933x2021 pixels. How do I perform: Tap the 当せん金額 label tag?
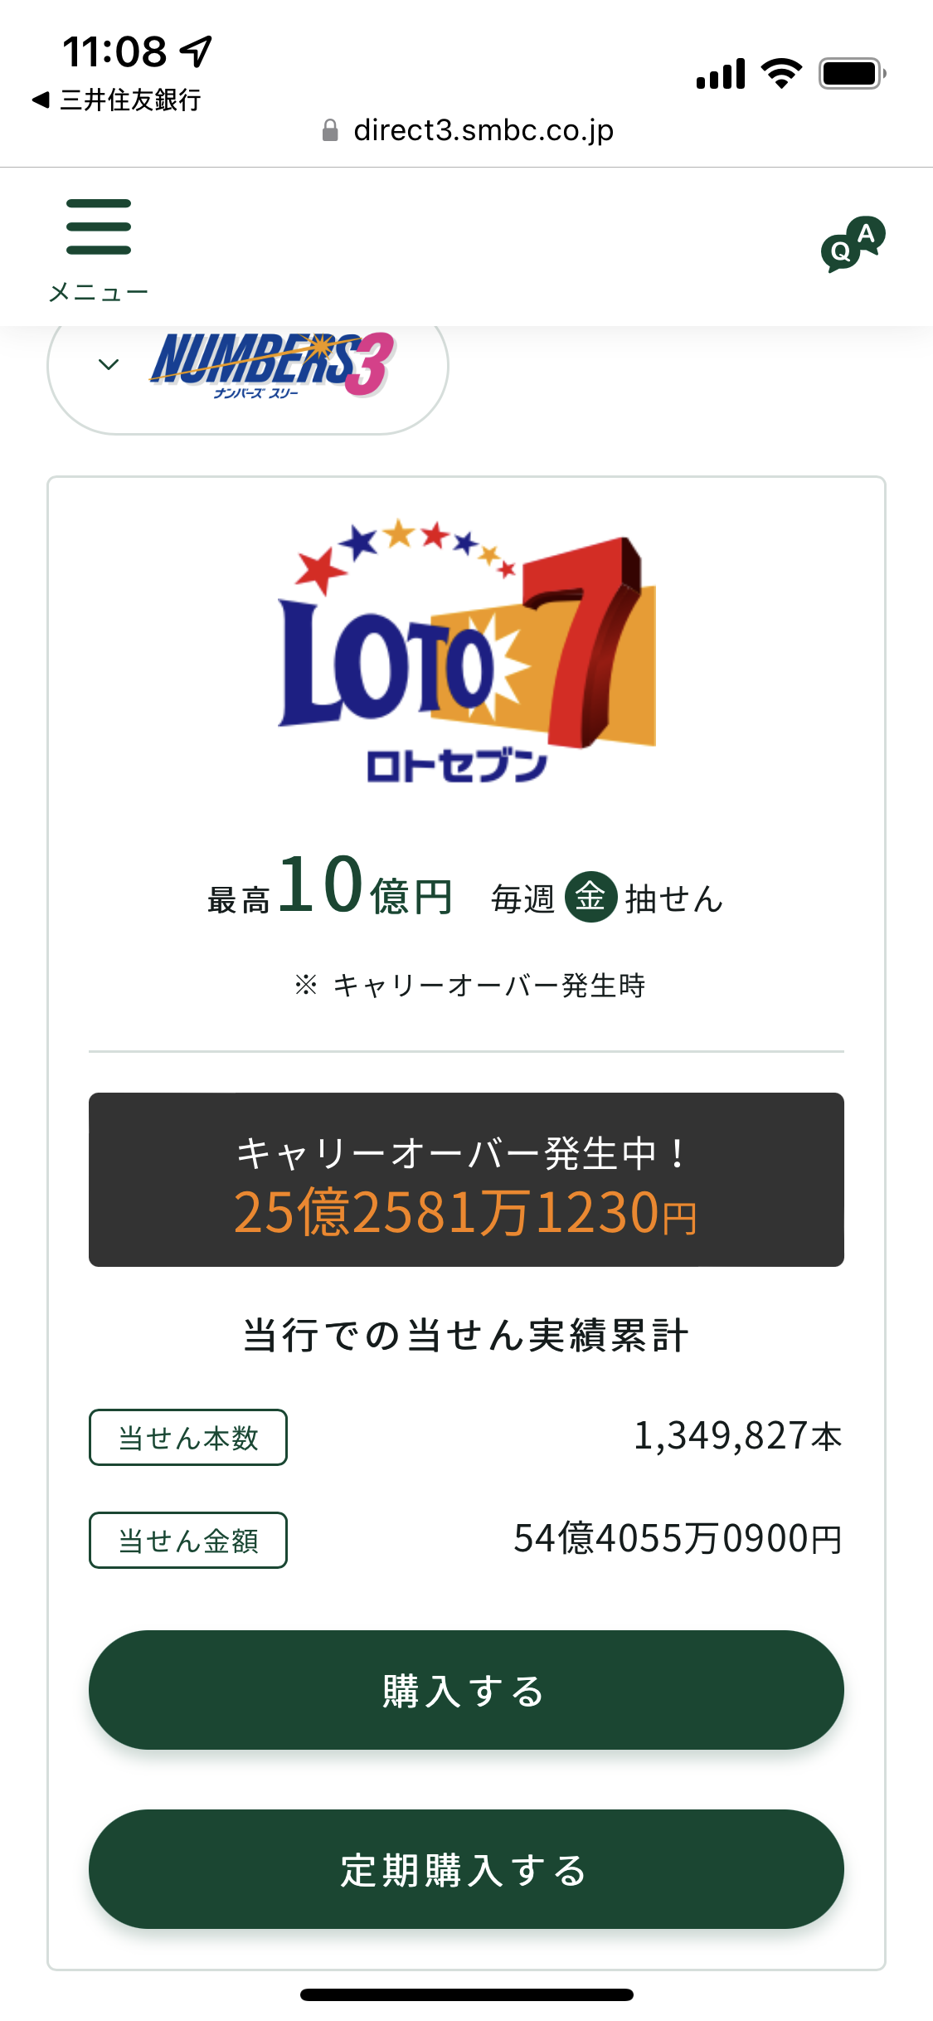click(x=188, y=1541)
